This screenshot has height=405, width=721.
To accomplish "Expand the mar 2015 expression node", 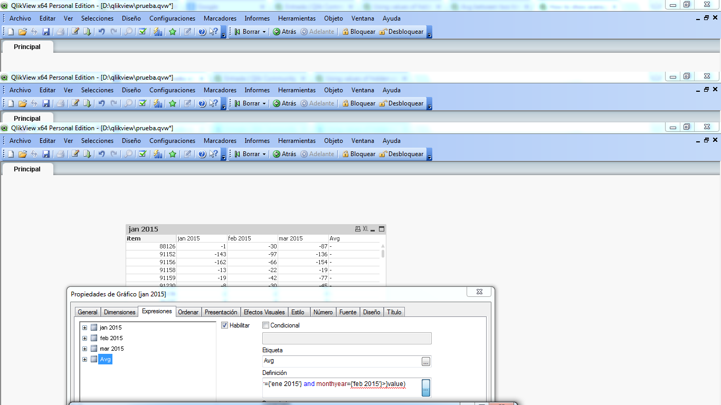I will tap(84, 349).
